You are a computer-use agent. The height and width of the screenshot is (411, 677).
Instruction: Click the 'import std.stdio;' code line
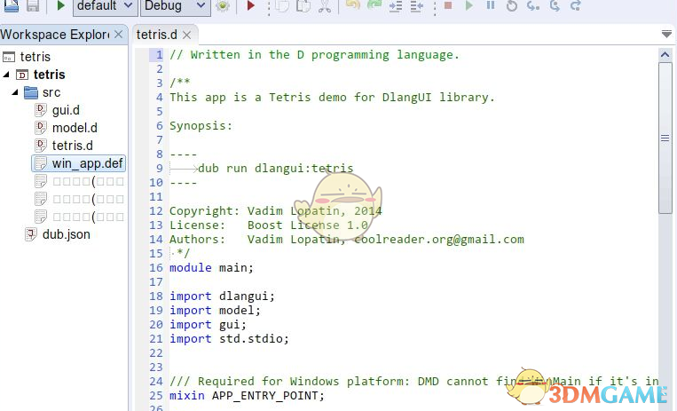(x=229, y=339)
